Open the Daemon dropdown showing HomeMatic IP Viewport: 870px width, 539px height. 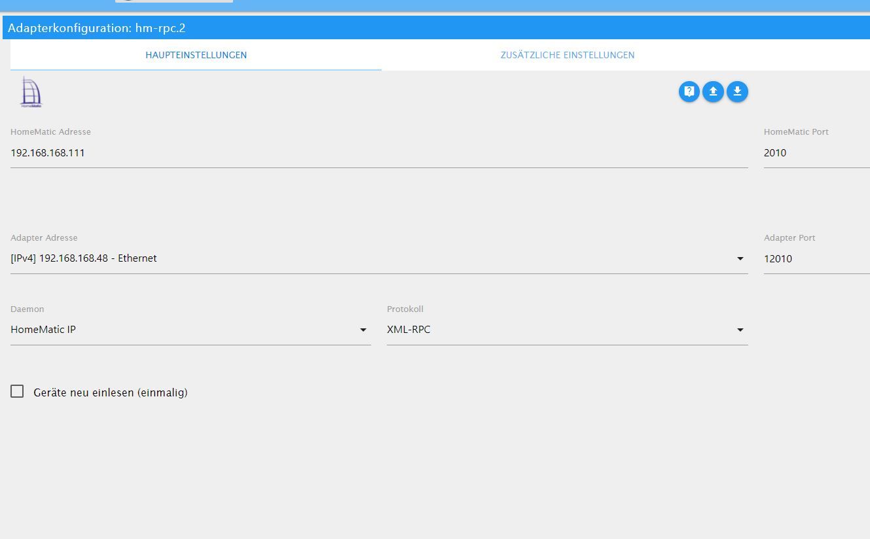click(x=190, y=330)
